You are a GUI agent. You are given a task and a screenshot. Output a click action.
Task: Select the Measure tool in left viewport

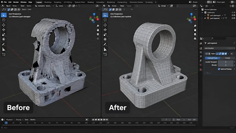4,49
